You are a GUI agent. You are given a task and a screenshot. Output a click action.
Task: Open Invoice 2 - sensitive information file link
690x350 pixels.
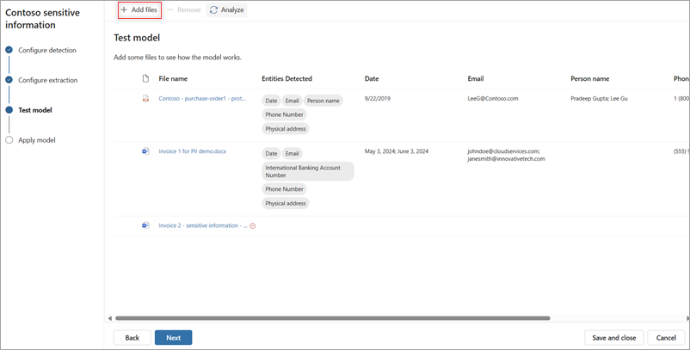202,225
